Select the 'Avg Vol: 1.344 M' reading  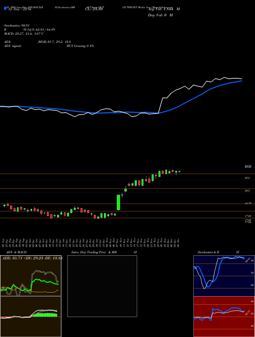click(164, 9)
